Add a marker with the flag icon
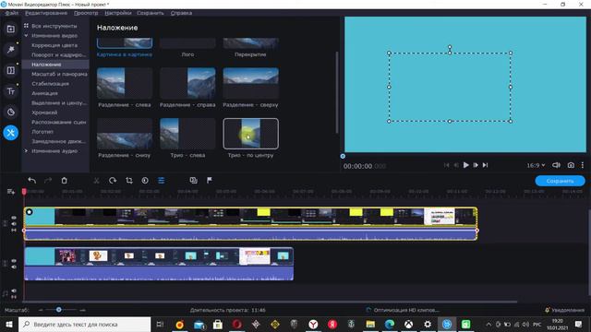Viewport: 591px width, 332px height. (210, 181)
